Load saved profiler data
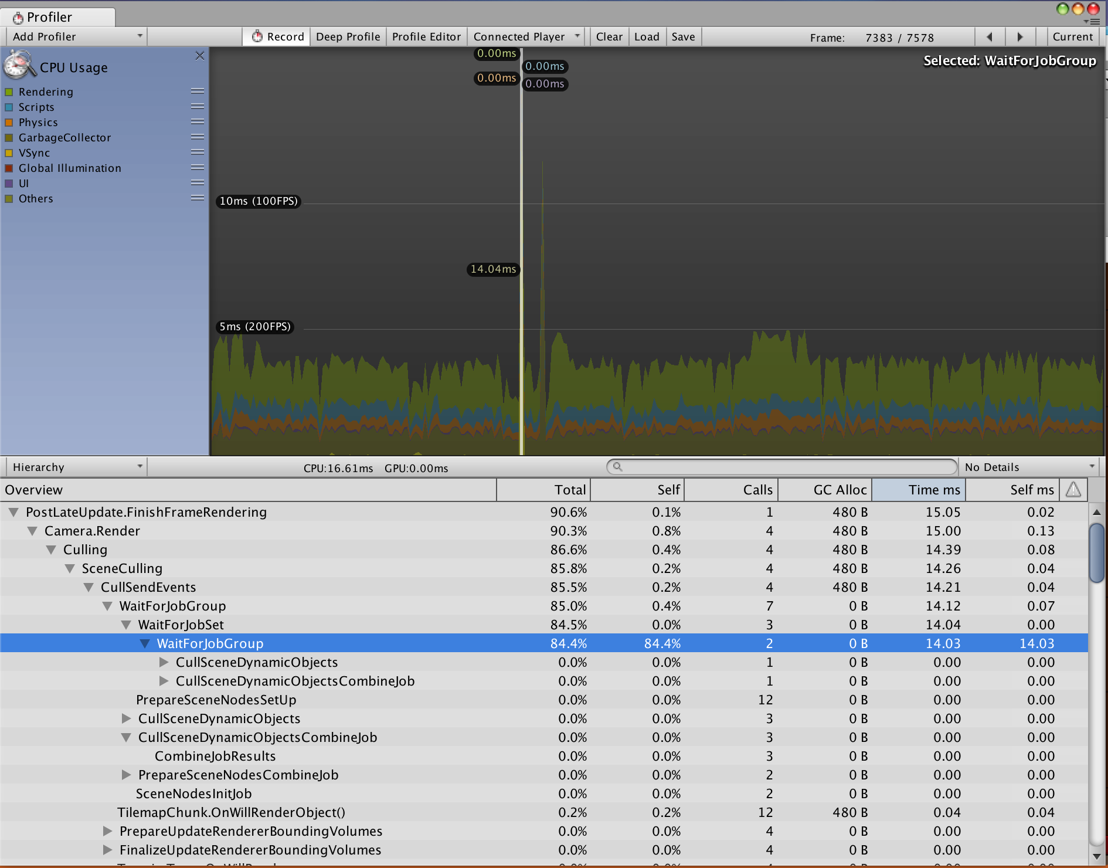This screenshot has height=868, width=1108. pyautogui.click(x=647, y=37)
